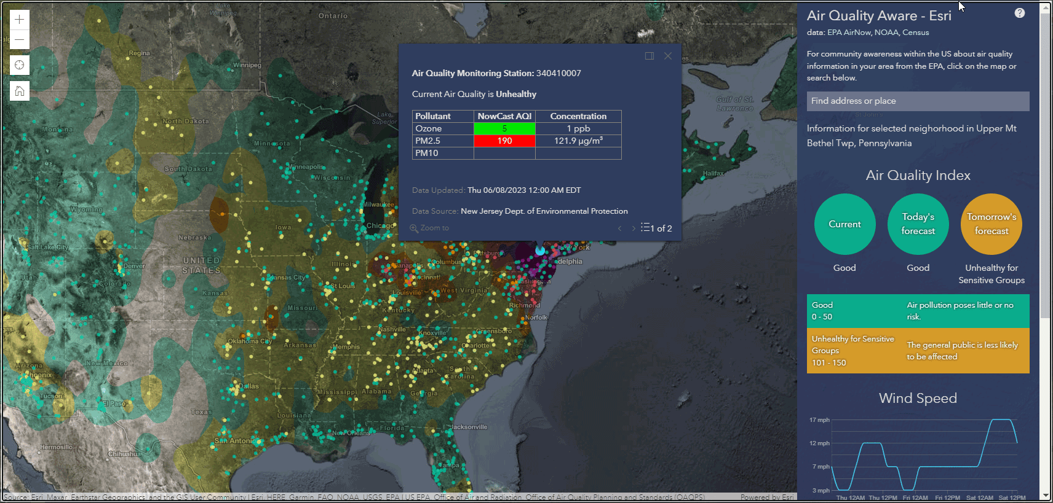Click the red PM2.5 AQI value 190
This screenshot has height=503, width=1053.
pos(504,141)
